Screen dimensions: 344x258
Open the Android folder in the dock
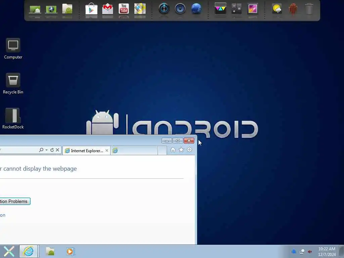(67, 9)
